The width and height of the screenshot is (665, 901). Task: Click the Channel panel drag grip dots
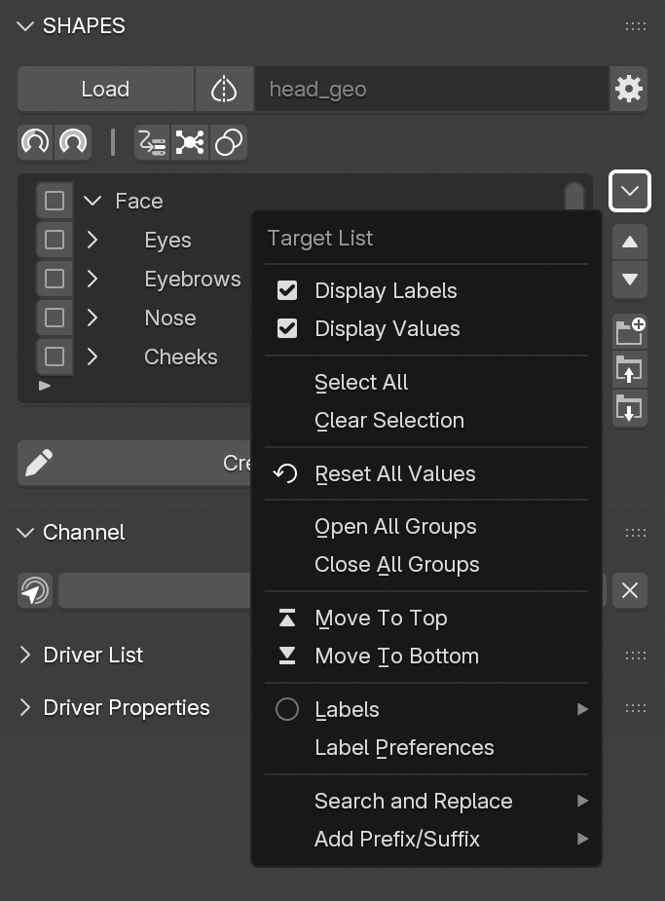[x=636, y=533]
